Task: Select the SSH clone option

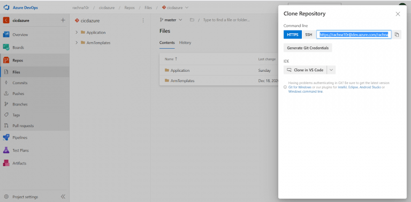Action: (x=308, y=35)
